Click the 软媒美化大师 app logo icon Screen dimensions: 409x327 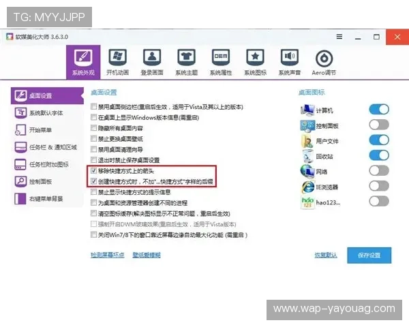click(x=10, y=37)
